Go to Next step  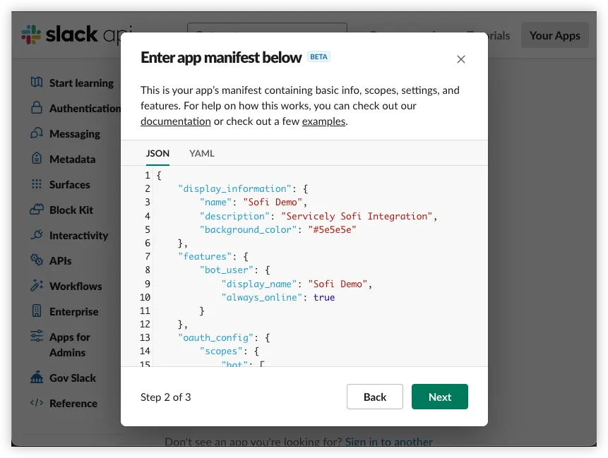click(x=440, y=397)
